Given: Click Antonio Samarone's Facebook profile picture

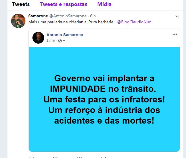Looking at the screenshot, I should (x=38, y=38).
